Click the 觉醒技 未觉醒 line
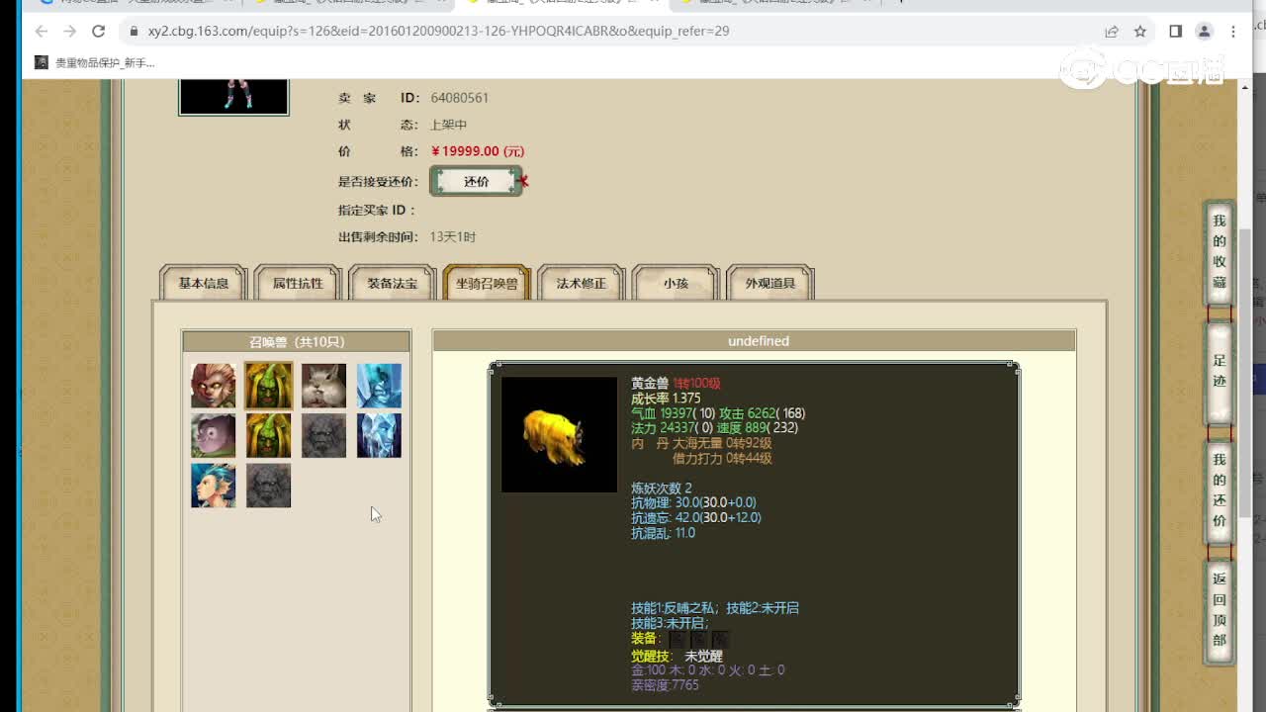 coord(678,657)
